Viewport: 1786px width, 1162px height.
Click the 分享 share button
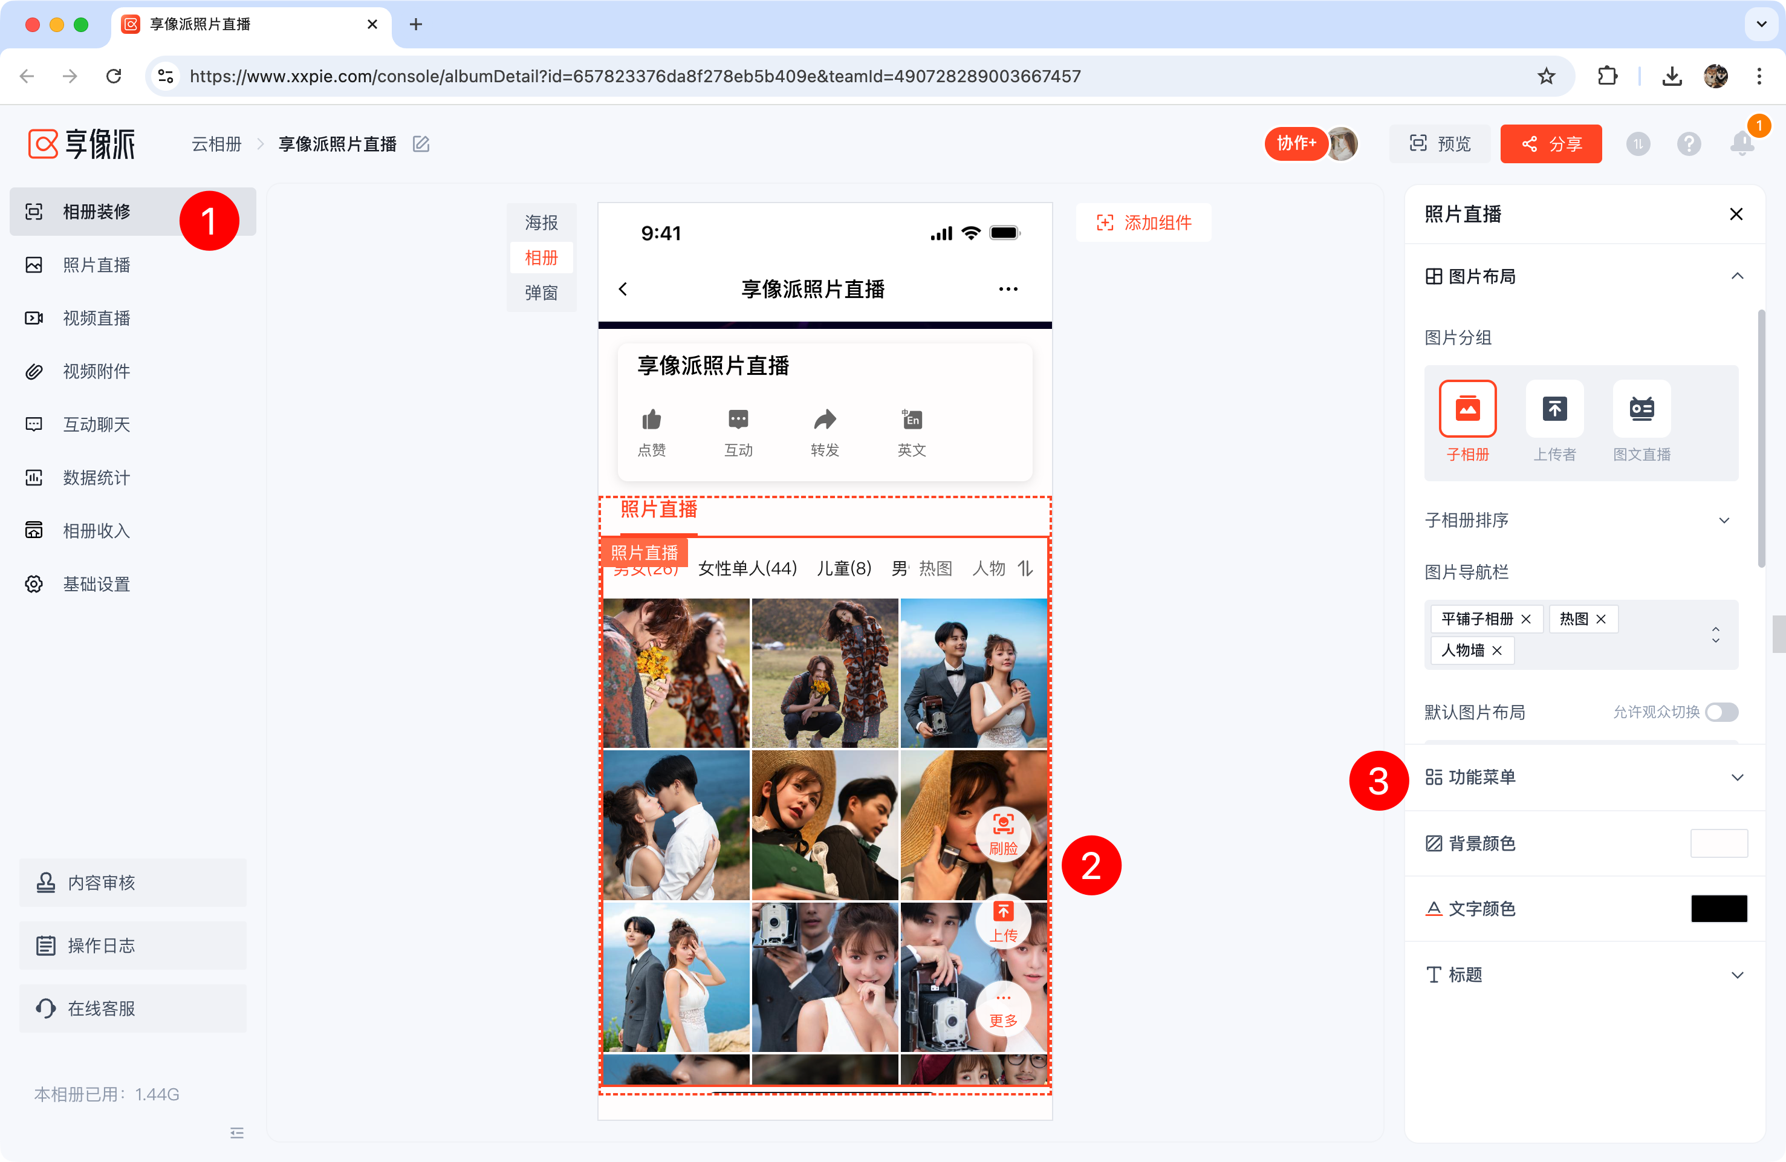[1550, 144]
